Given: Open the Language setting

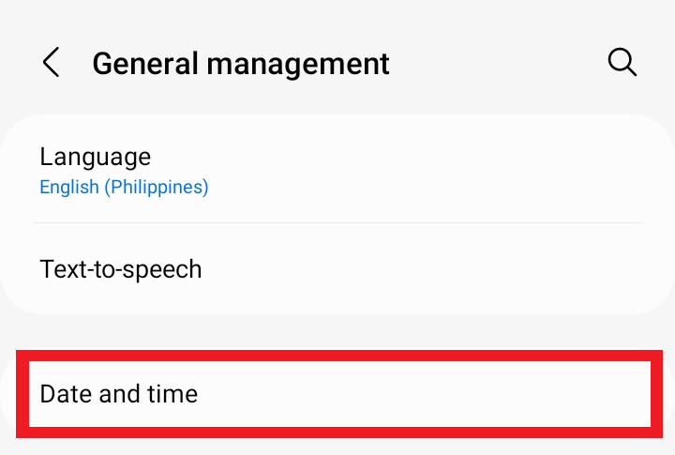Looking at the screenshot, I should tap(337, 169).
